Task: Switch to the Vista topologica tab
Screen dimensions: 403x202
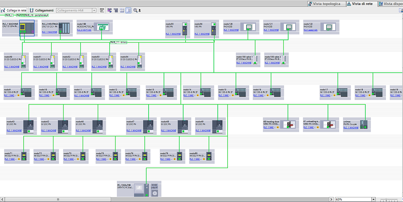Action: point(326,3)
